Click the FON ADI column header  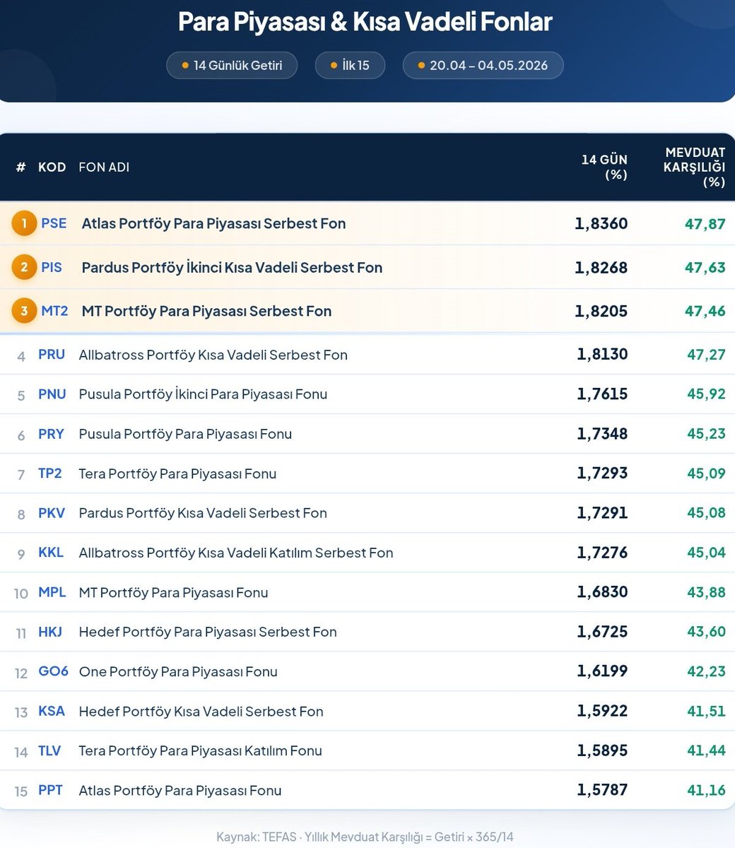pos(104,167)
